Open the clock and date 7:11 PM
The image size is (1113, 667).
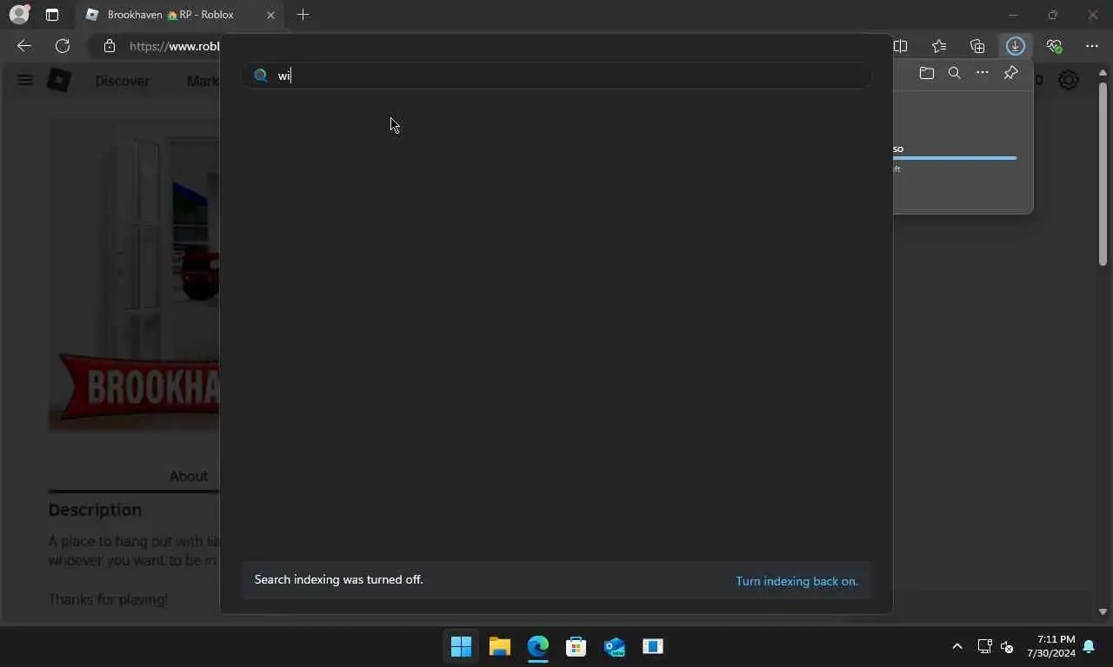[x=1050, y=646]
